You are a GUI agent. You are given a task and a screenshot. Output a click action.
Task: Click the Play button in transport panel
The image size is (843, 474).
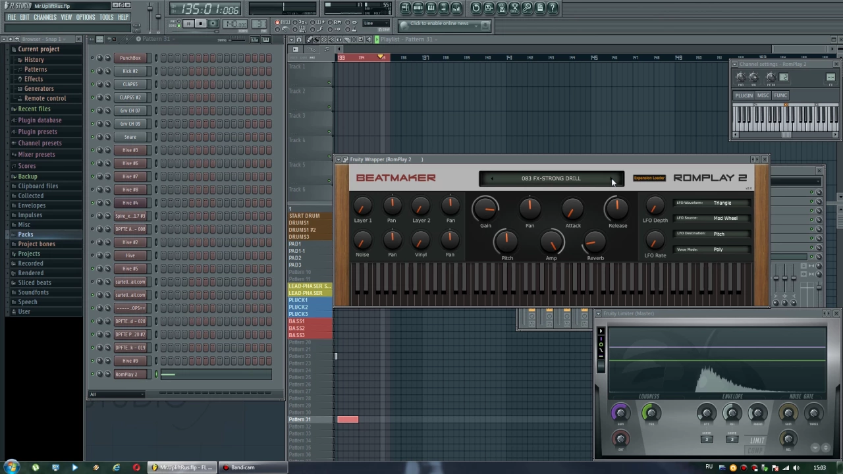(188, 24)
